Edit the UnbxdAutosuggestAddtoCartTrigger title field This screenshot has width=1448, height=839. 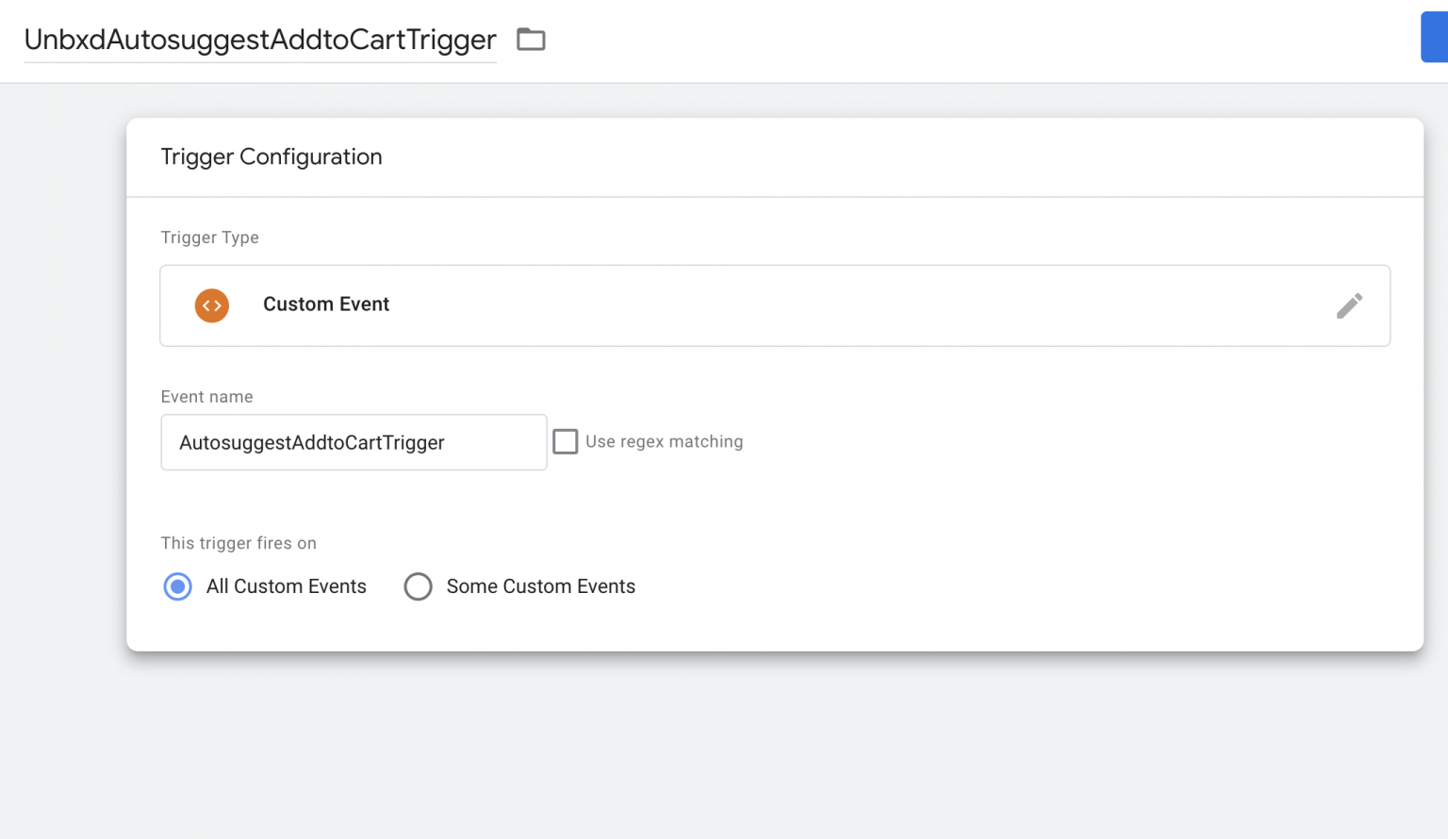(260, 40)
